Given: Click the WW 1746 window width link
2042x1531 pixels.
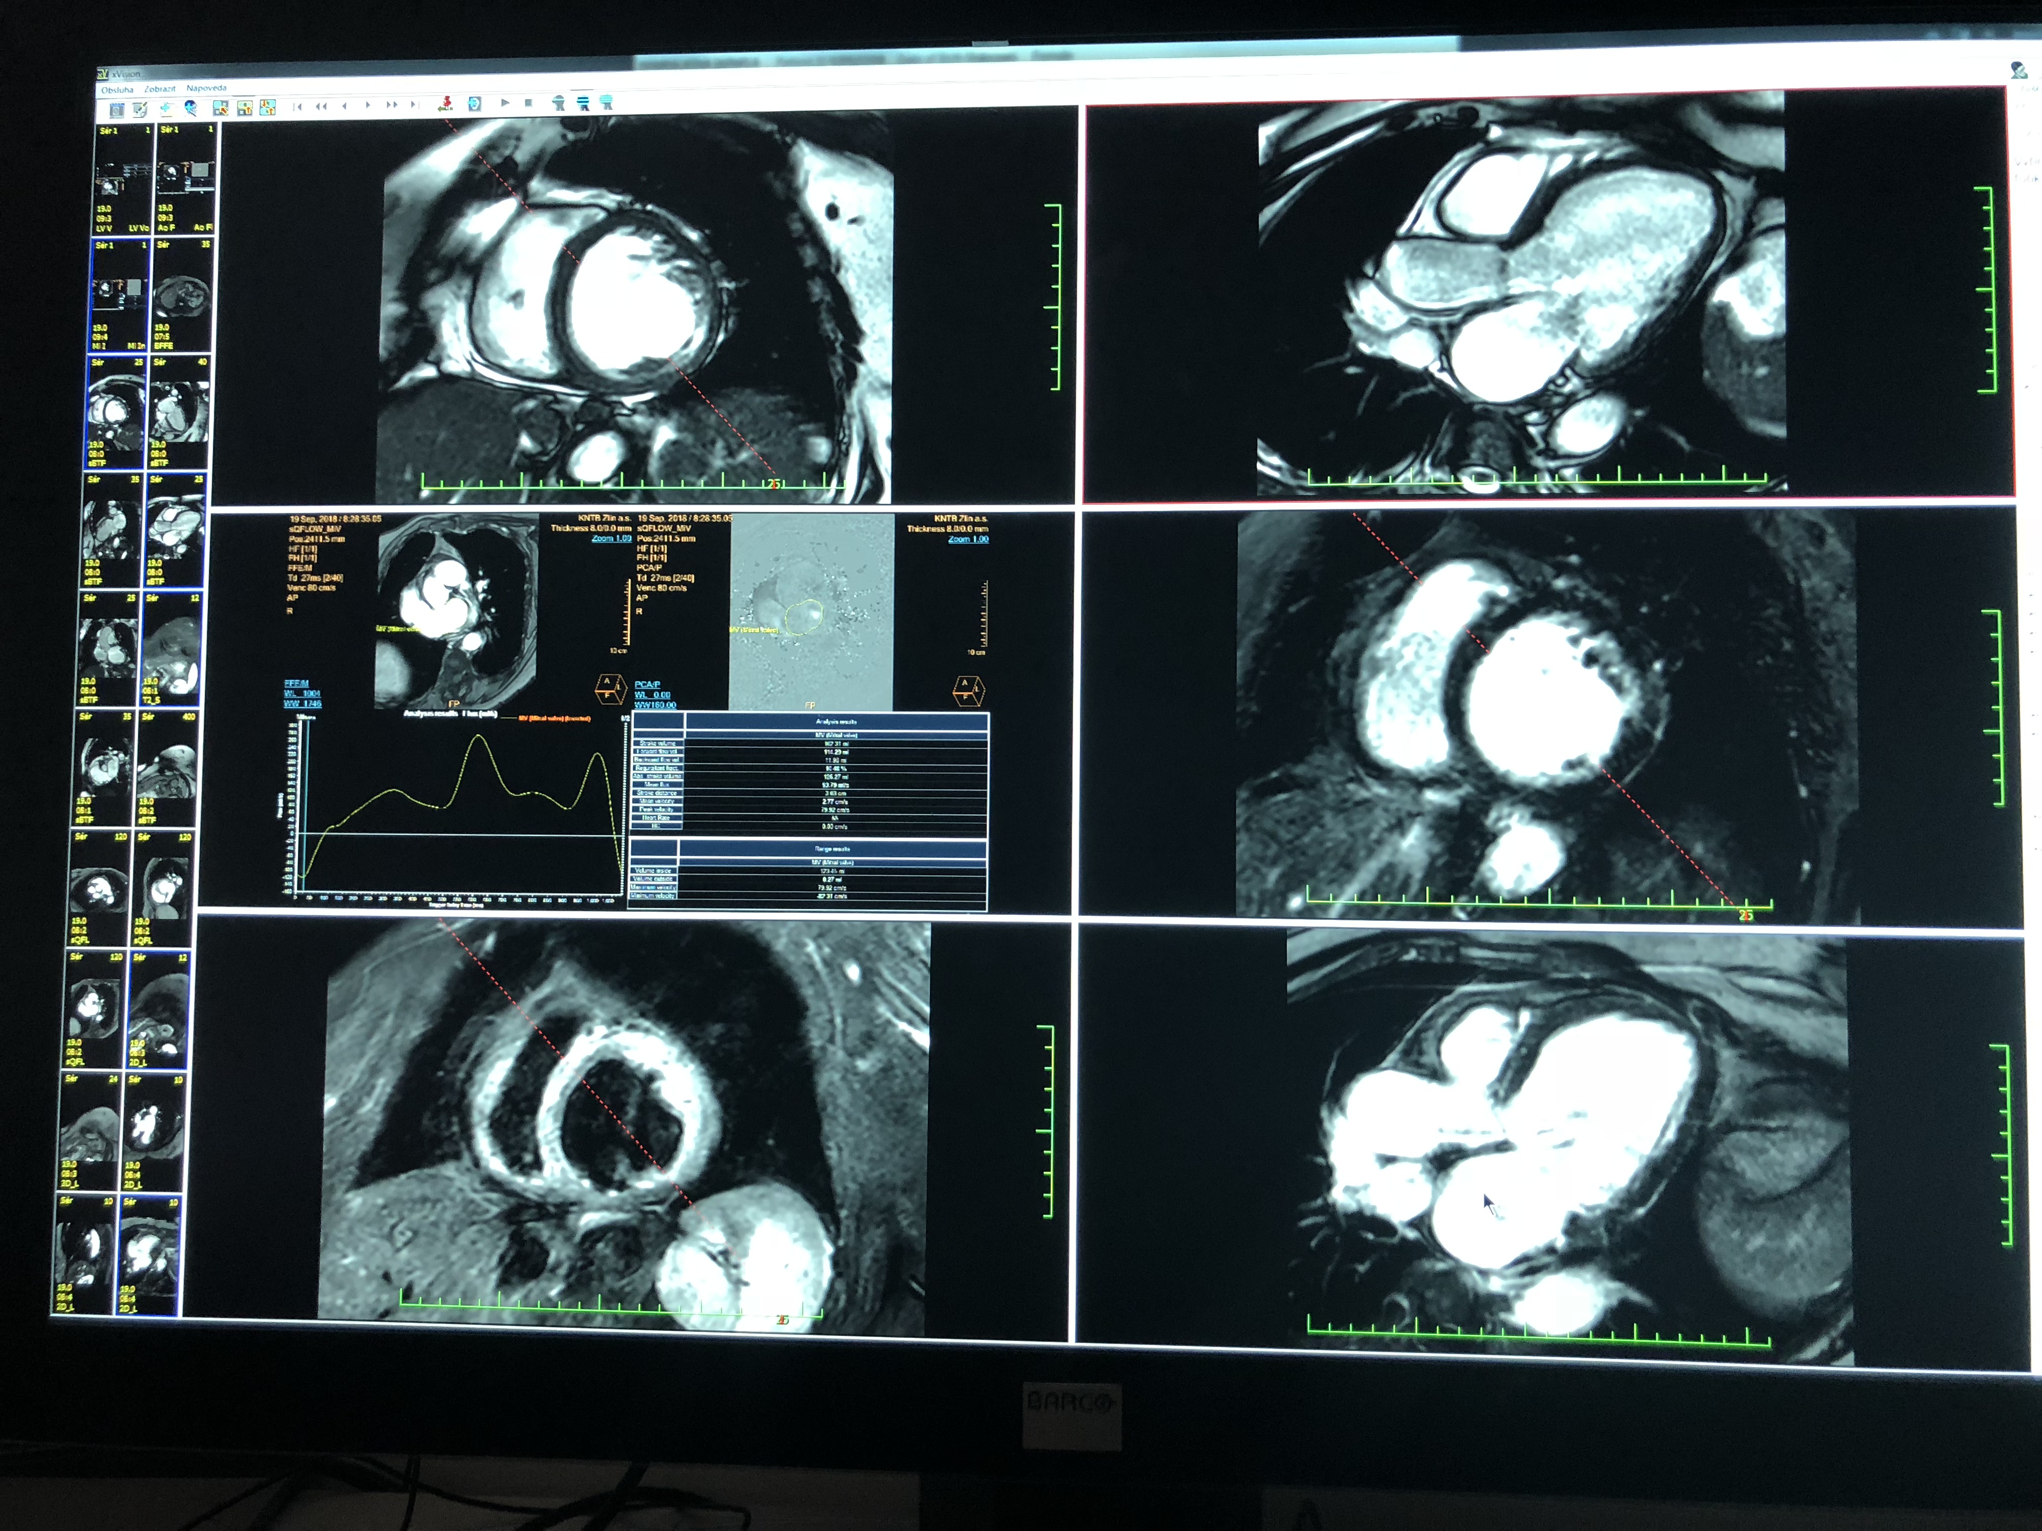Looking at the screenshot, I should [x=303, y=704].
